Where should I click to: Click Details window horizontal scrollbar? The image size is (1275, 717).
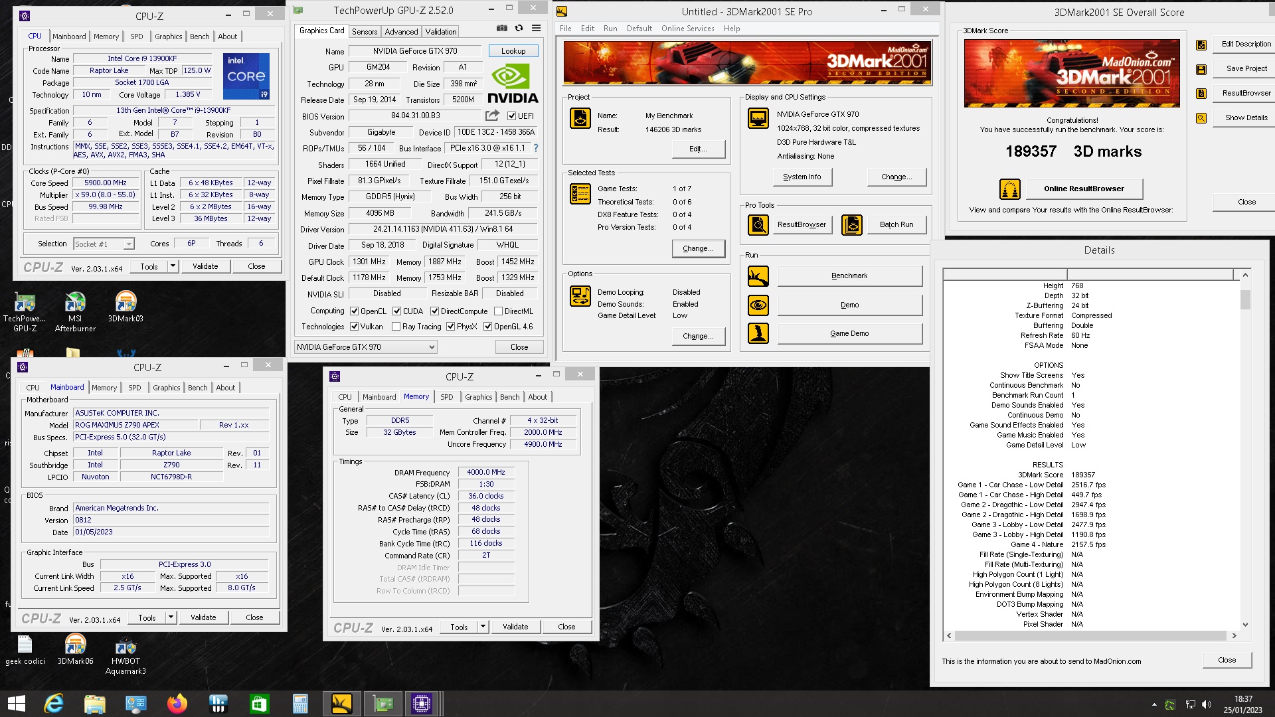coord(1092,635)
